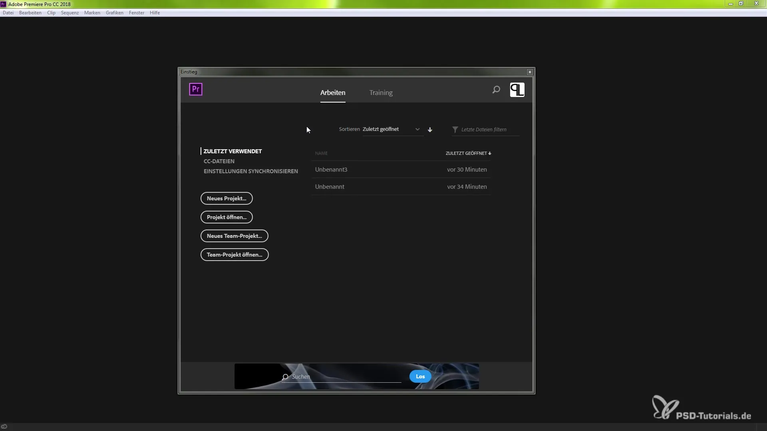Open the search magnifier icon in the dialog header
767x431 pixels.
pyautogui.click(x=496, y=90)
